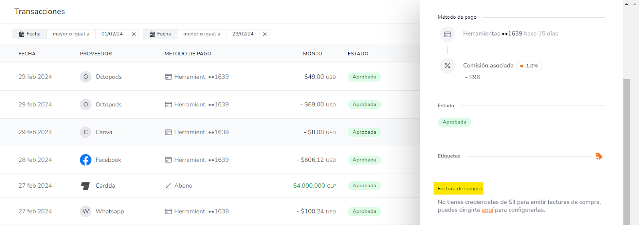The height and width of the screenshot is (225, 639).
Task: Open the 'menor o igual a' operator dropdown
Action: [x=202, y=34]
